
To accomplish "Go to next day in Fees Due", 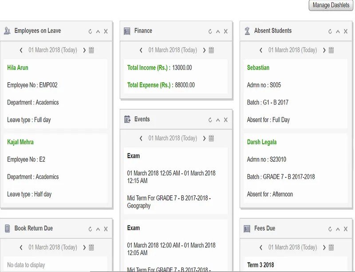I will [x=324, y=248].
